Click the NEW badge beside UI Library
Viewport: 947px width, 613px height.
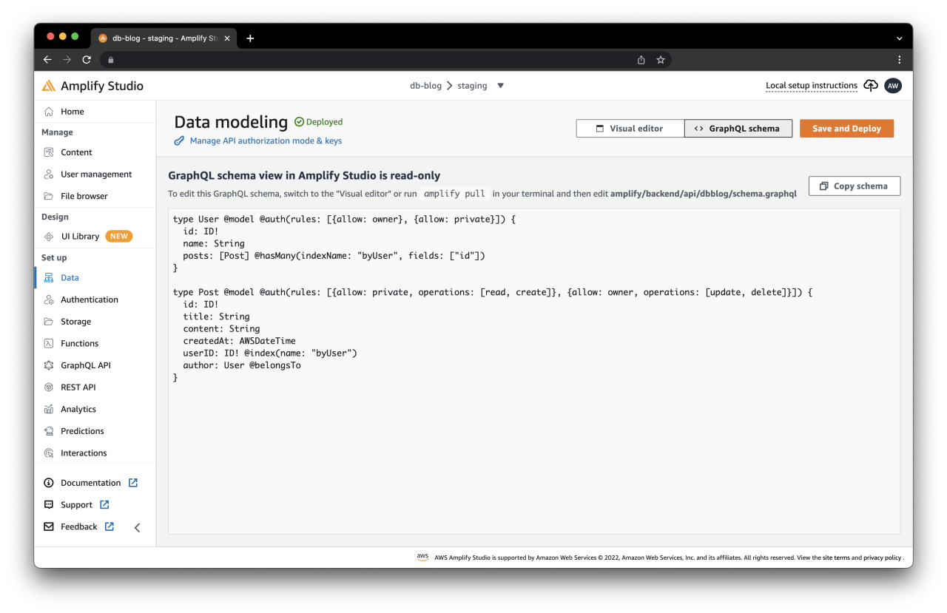tap(119, 237)
